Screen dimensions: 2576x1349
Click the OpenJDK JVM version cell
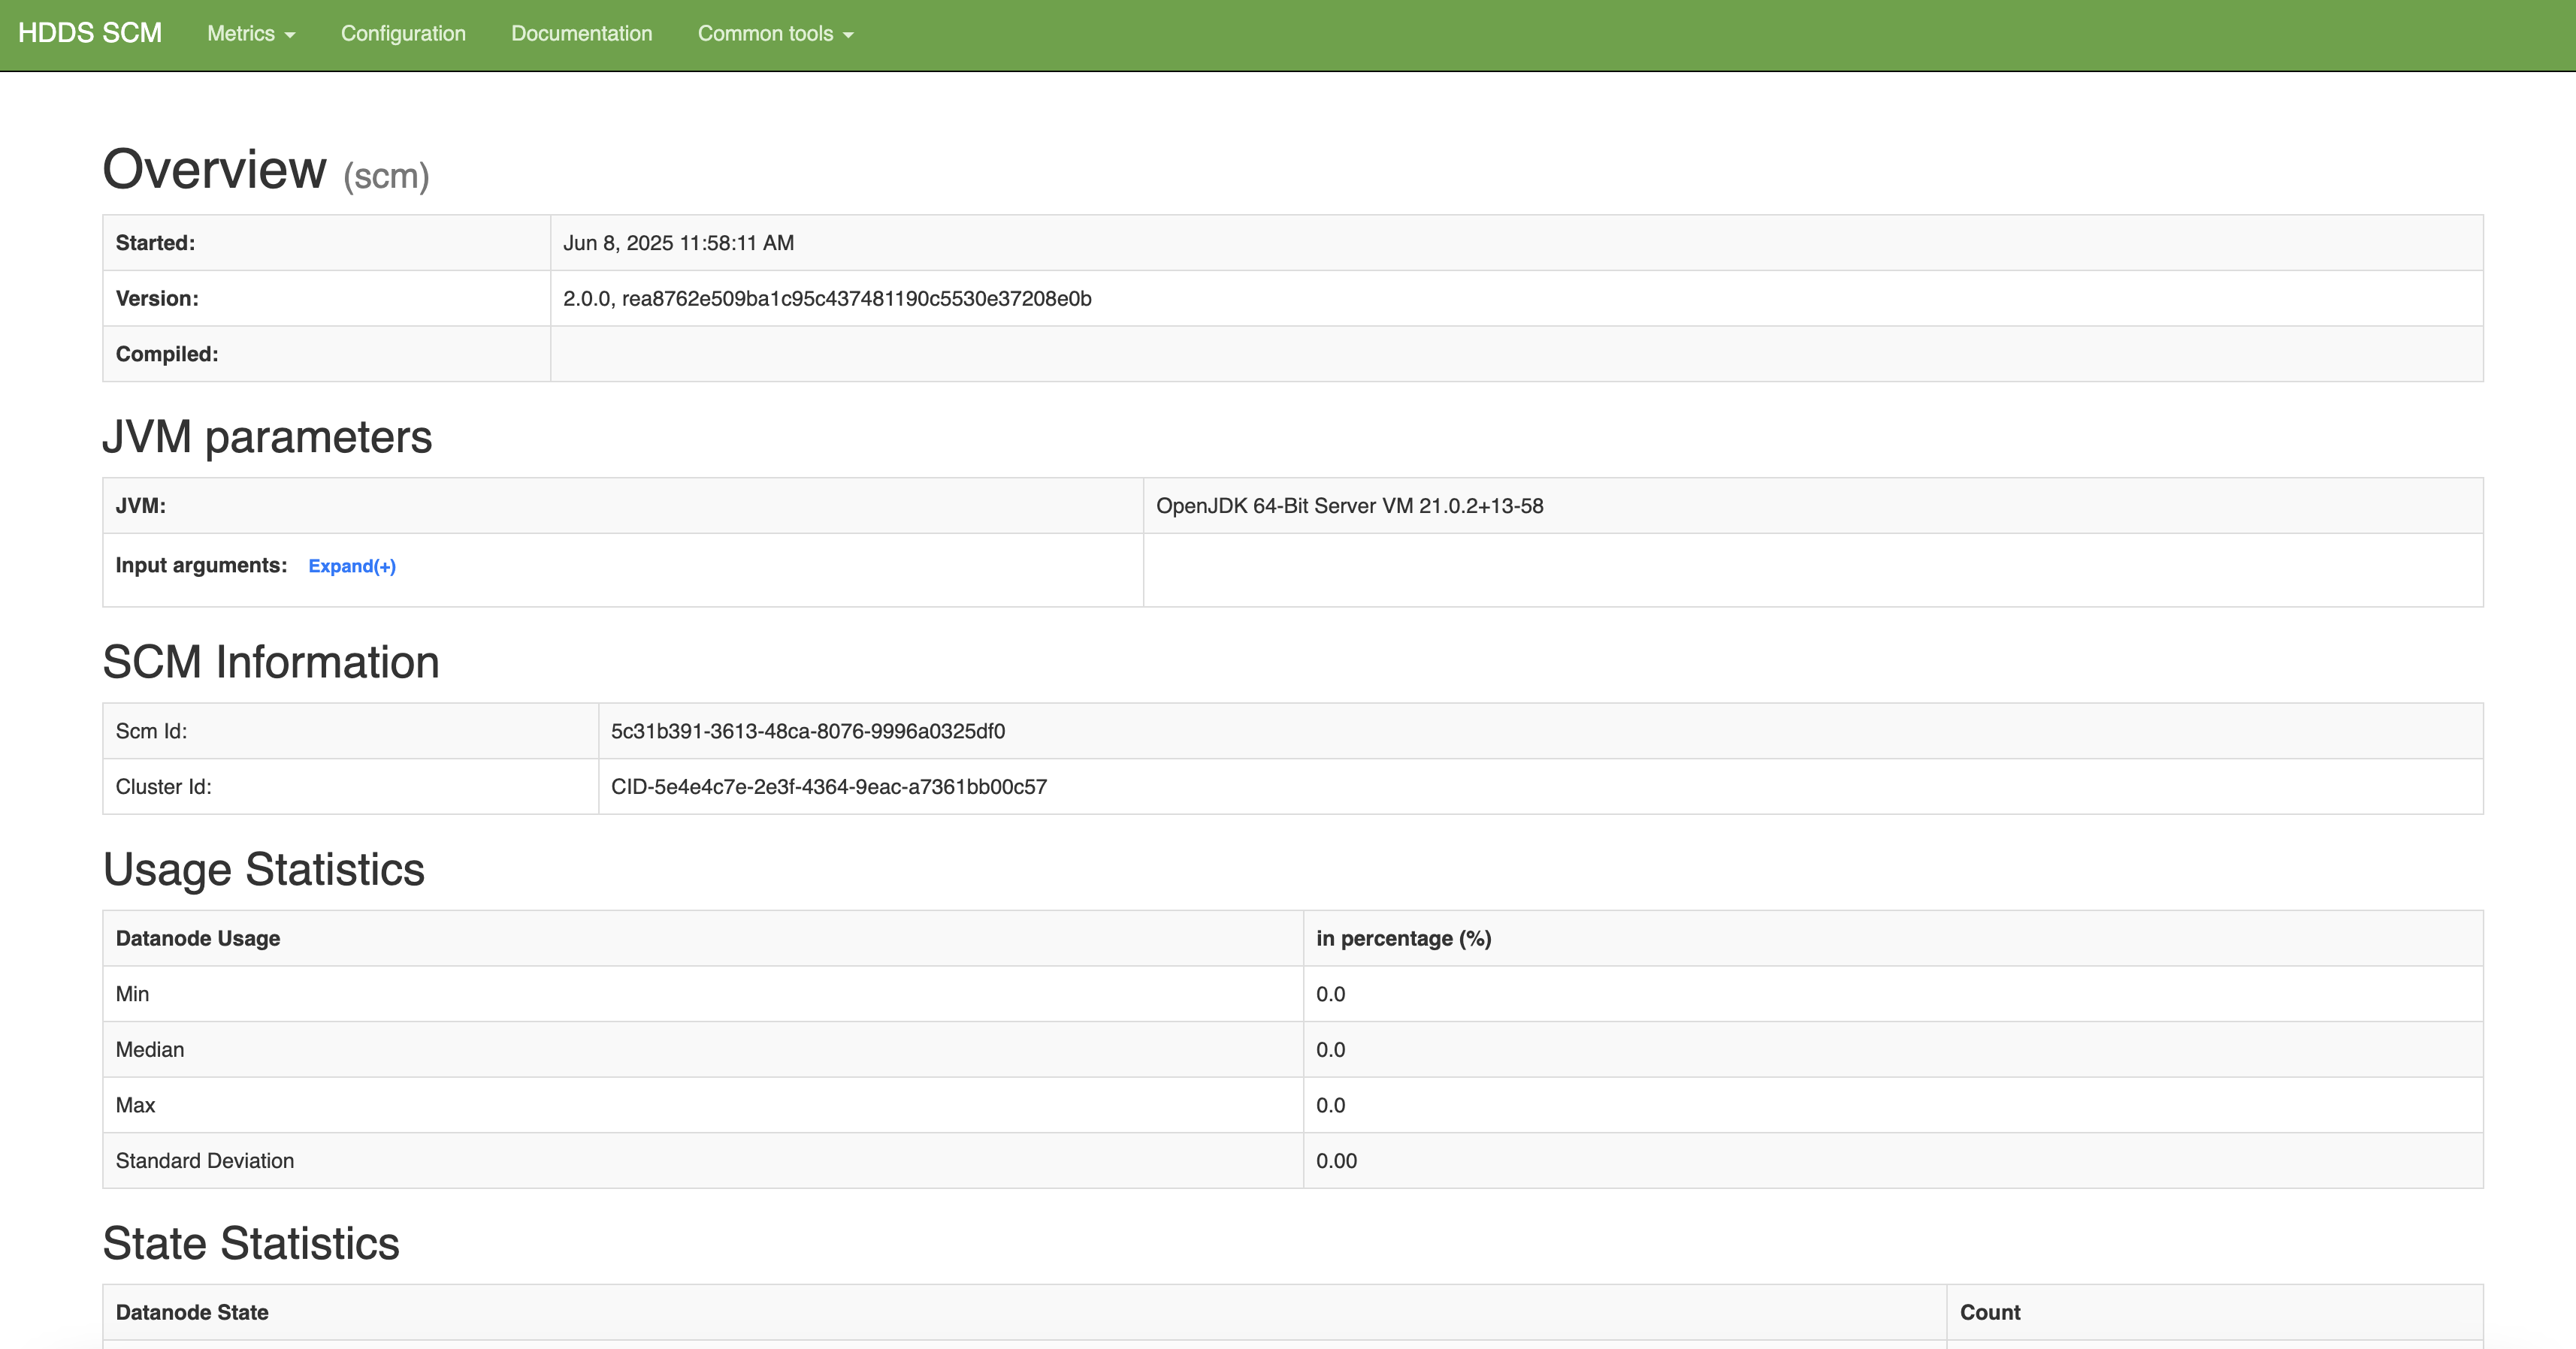pos(1349,505)
